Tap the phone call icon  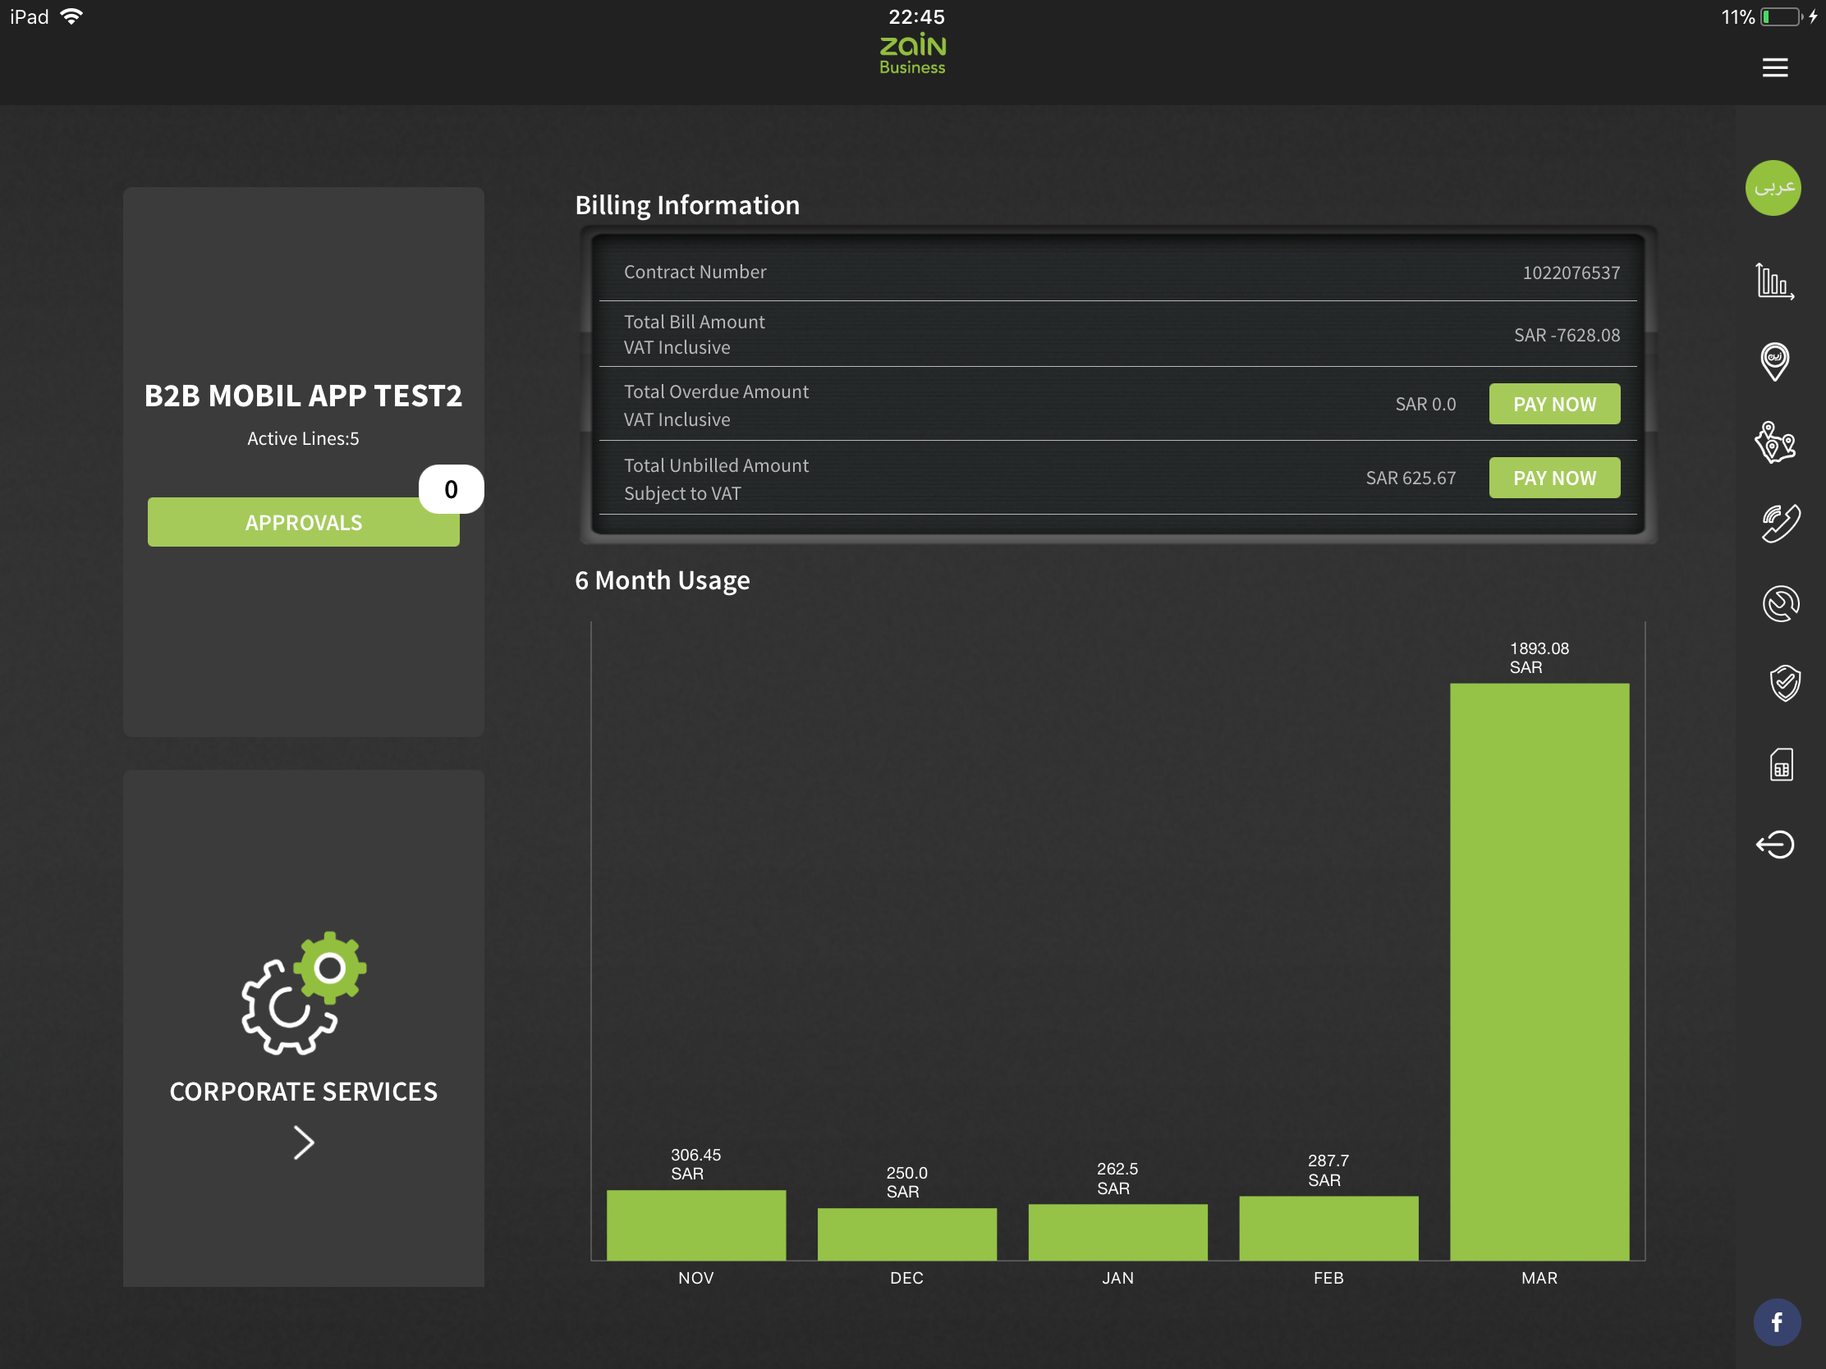(1779, 523)
